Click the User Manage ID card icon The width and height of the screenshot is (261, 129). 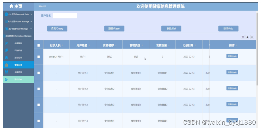(x=6, y=29)
